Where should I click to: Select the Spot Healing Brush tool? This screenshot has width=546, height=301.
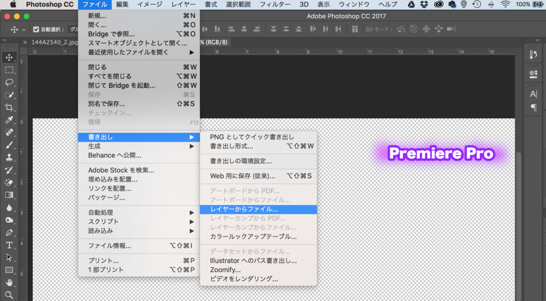(x=10, y=133)
